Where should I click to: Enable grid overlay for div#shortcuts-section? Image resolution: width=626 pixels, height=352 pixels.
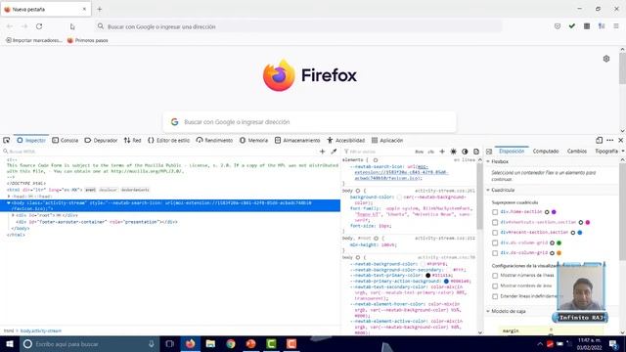(495, 222)
